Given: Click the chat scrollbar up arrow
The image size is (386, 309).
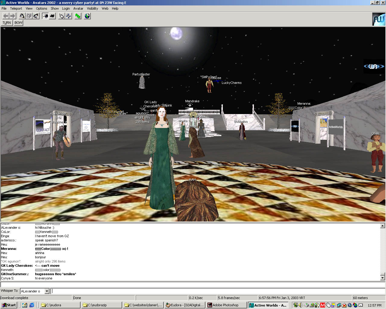Looking at the screenshot, I should point(382,226).
